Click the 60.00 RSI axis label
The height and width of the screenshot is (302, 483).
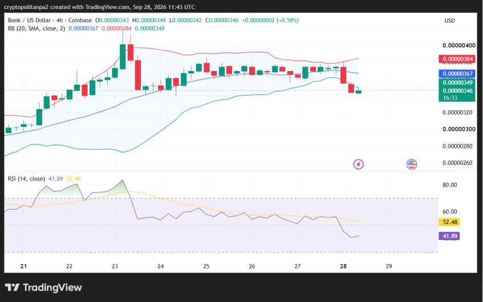tap(450, 212)
